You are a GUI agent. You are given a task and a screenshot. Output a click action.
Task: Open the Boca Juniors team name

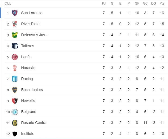(32, 90)
